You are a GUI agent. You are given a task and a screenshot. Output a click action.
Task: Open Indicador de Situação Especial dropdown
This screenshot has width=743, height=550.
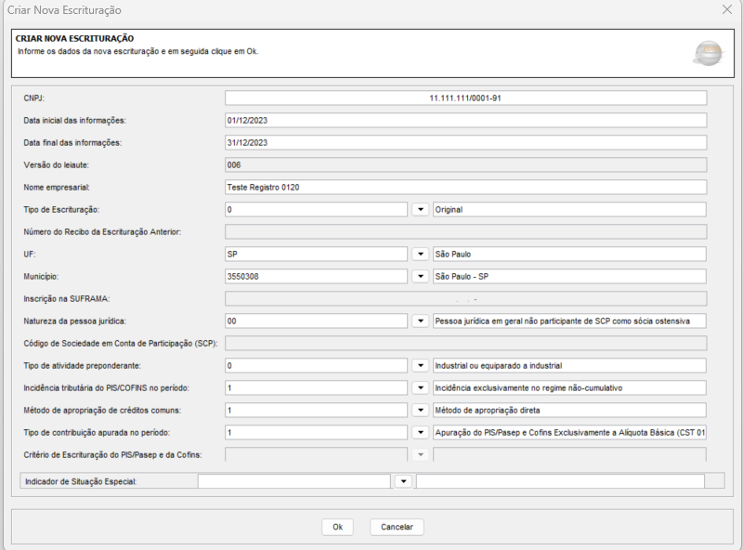[x=403, y=481]
